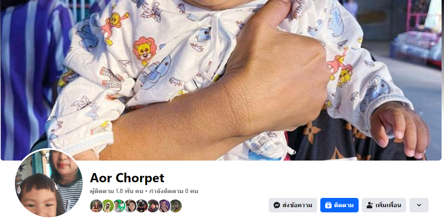Open Aor Chorpet's profile picture
444x224 pixels.
(49, 183)
